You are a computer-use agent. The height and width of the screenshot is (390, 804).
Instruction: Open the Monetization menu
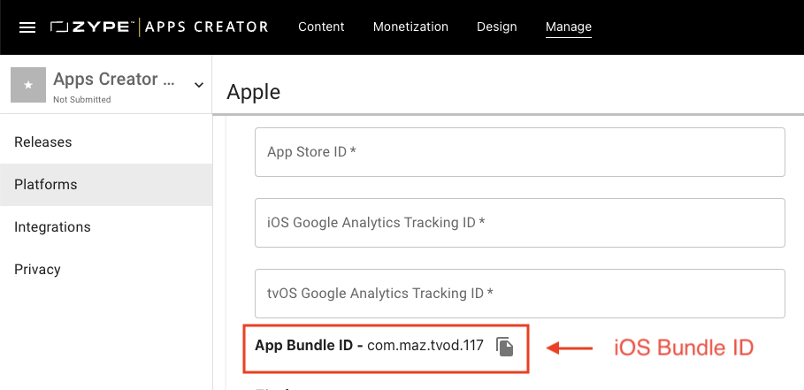(410, 27)
